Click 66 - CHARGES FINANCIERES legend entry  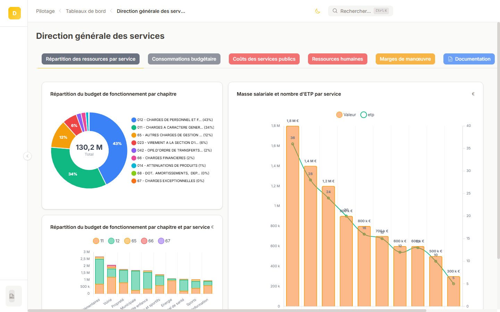point(163,158)
